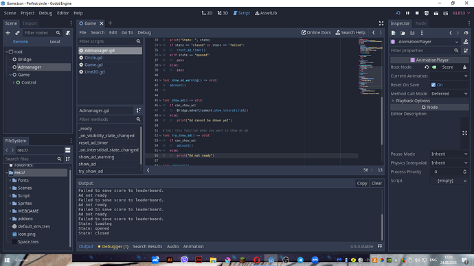Switch scene tree to Remote

pyautogui.click(x=20, y=42)
